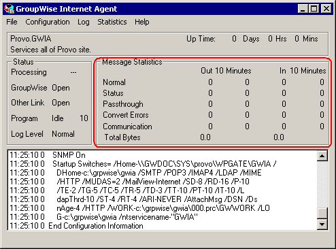Click the Out 10 Minutes column header
Screen dimensions: 336x249
226,71
